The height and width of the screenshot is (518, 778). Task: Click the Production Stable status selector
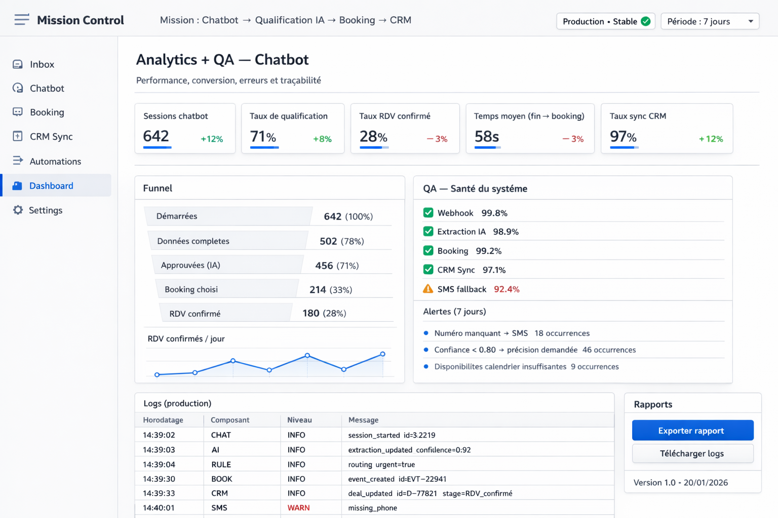605,21
